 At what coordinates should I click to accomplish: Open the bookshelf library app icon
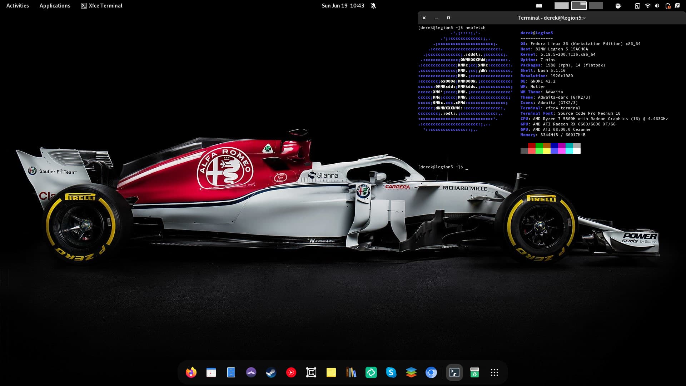click(x=351, y=372)
